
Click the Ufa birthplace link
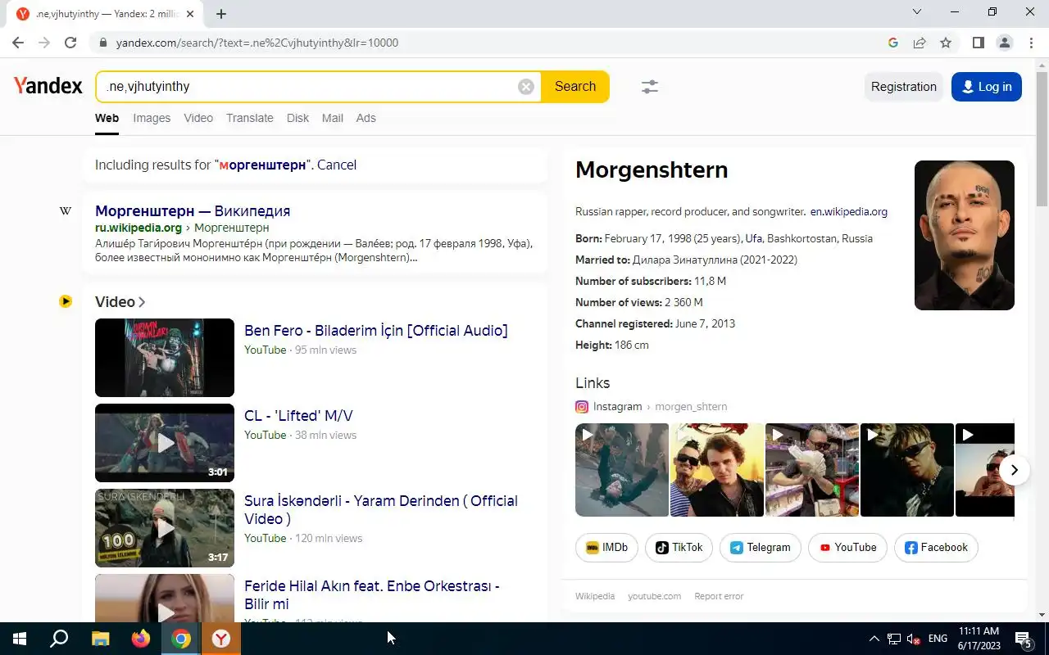tap(753, 238)
